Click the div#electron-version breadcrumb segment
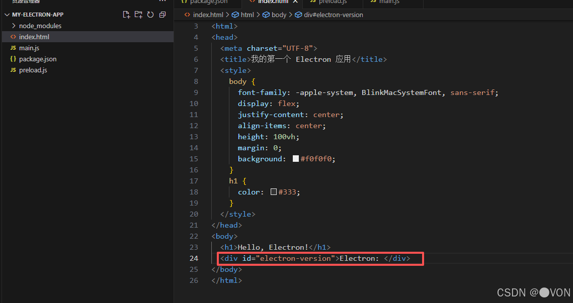 click(333, 15)
